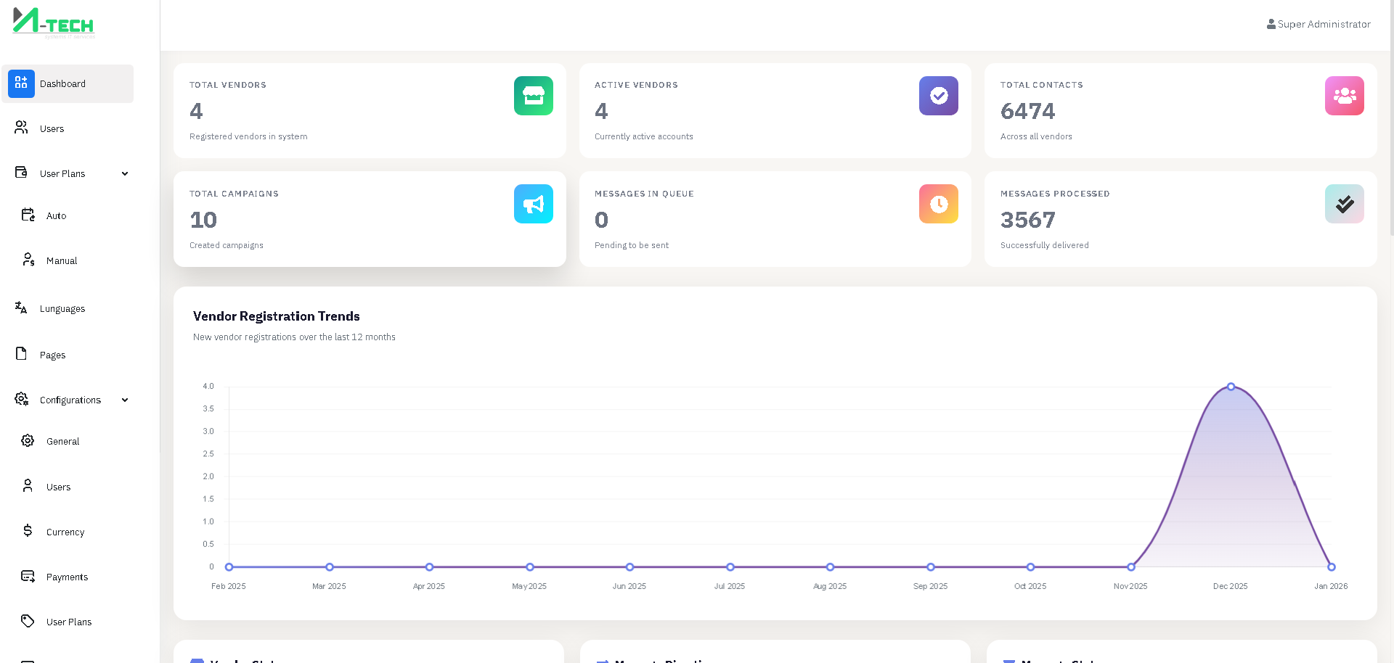Screen dimensions: 1394x663
Task: Open the Super Administrator account menu
Action: click(x=1318, y=24)
